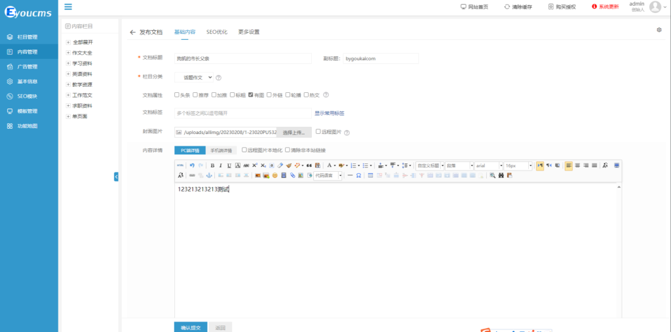Open the 话题作文 category dropdown
The image size is (671, 332).
193,77
